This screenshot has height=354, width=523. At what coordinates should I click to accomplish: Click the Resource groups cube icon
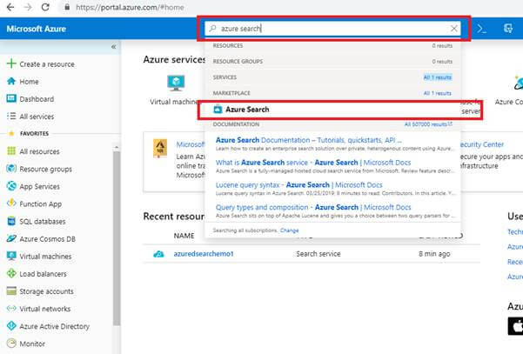(x=11, y=169)
